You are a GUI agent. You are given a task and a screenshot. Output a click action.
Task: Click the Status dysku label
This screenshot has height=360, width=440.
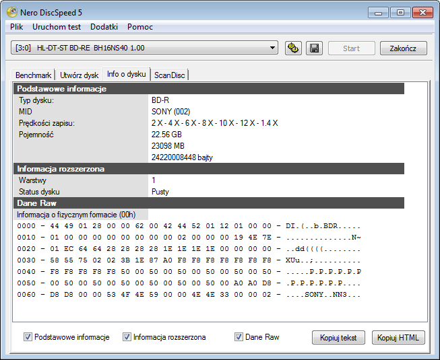coord(39,192)
